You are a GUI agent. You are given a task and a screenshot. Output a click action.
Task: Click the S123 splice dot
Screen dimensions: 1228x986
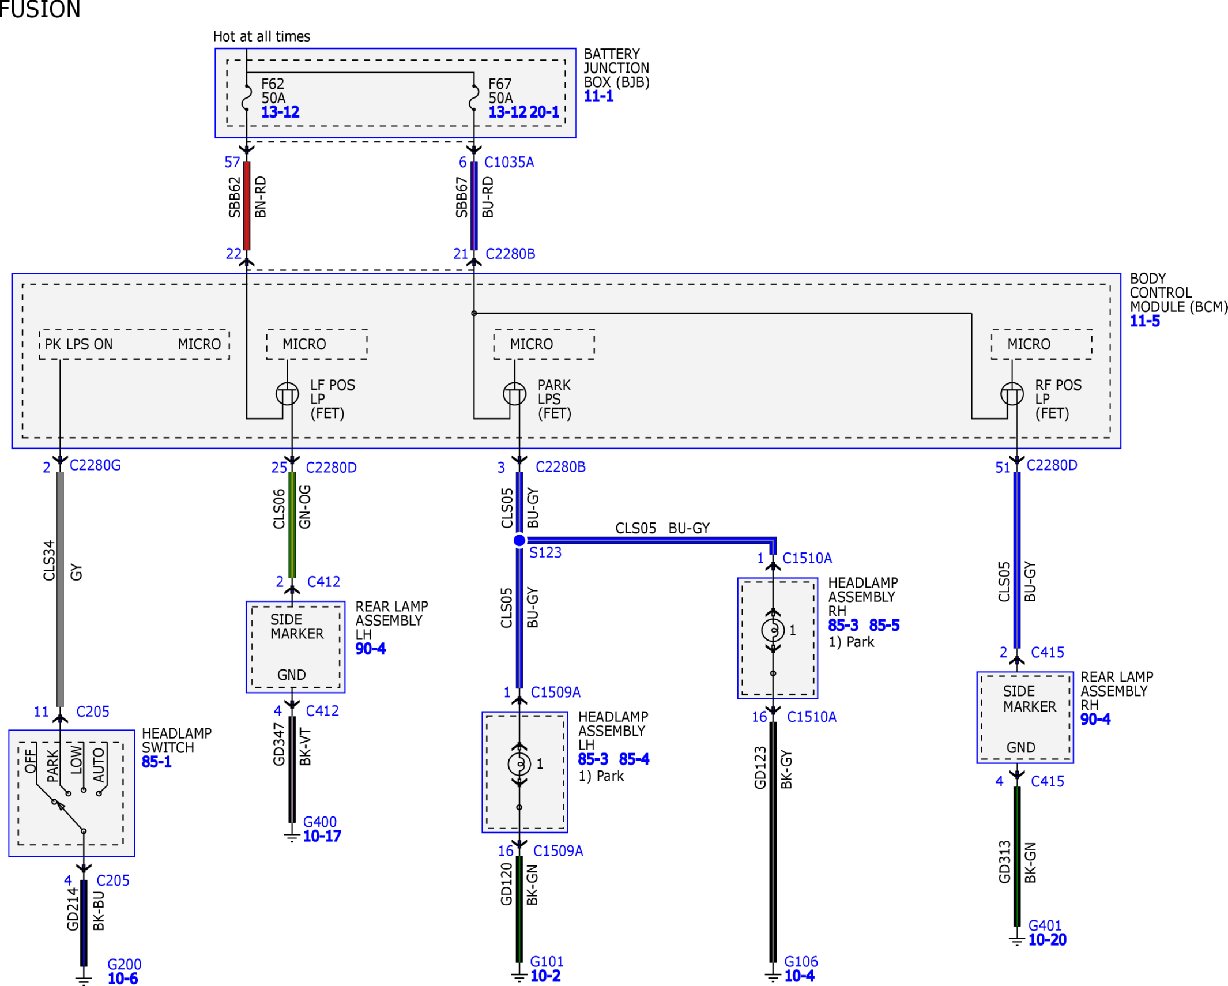pos(519,540)
